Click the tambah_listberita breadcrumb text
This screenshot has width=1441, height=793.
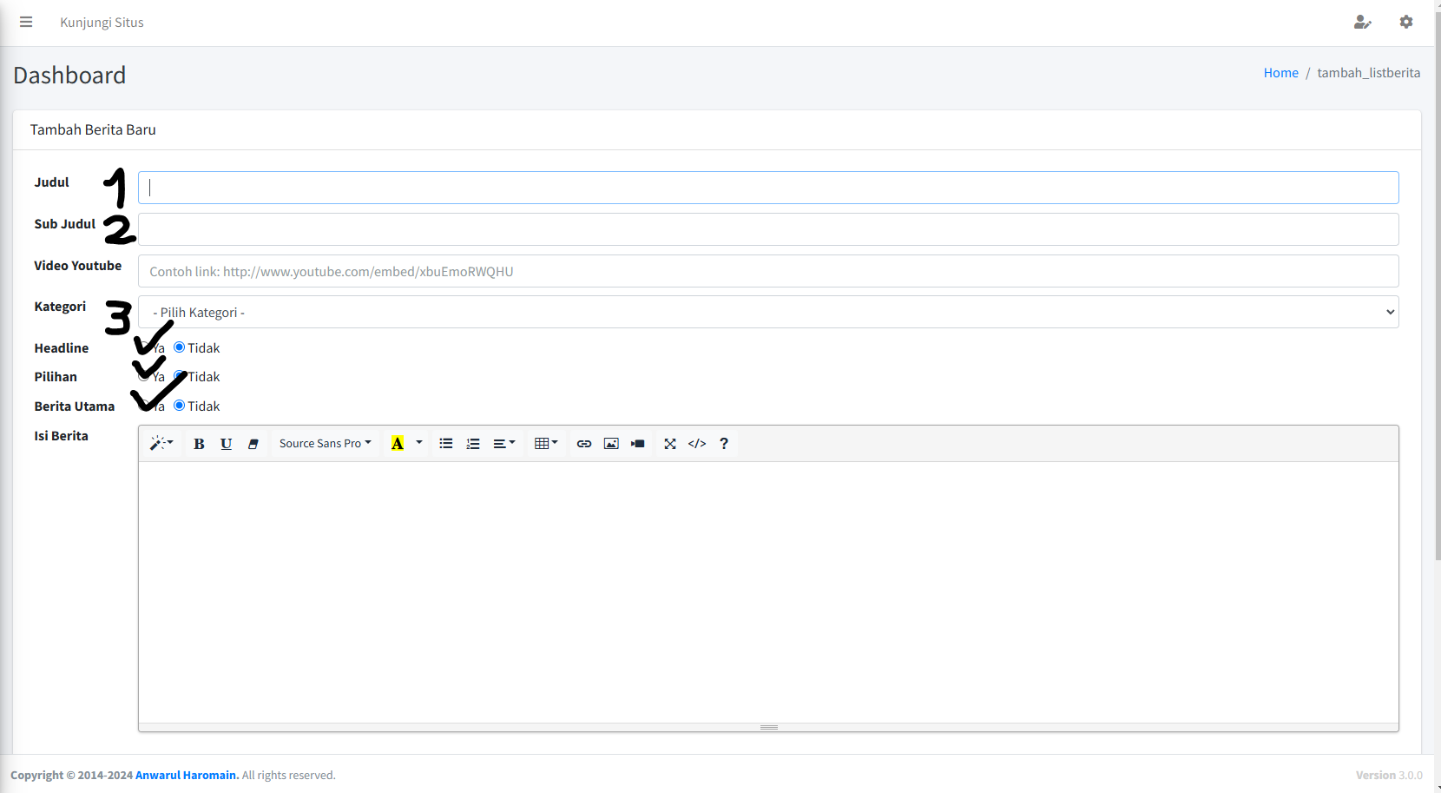(x=1369, y=73)
